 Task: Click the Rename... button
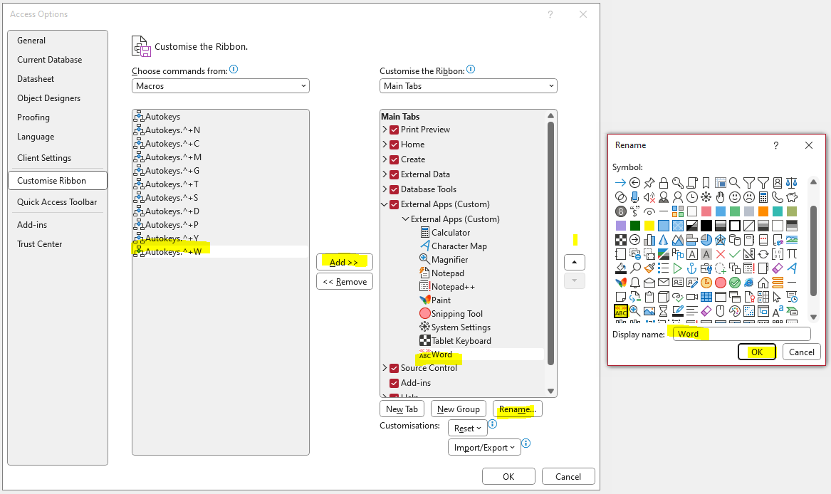[517, 409]
